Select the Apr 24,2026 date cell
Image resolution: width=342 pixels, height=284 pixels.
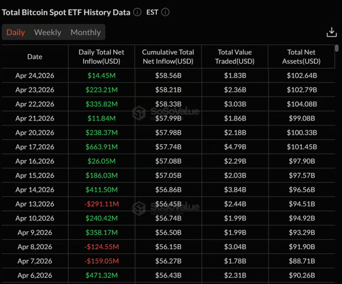pos(35,76)
